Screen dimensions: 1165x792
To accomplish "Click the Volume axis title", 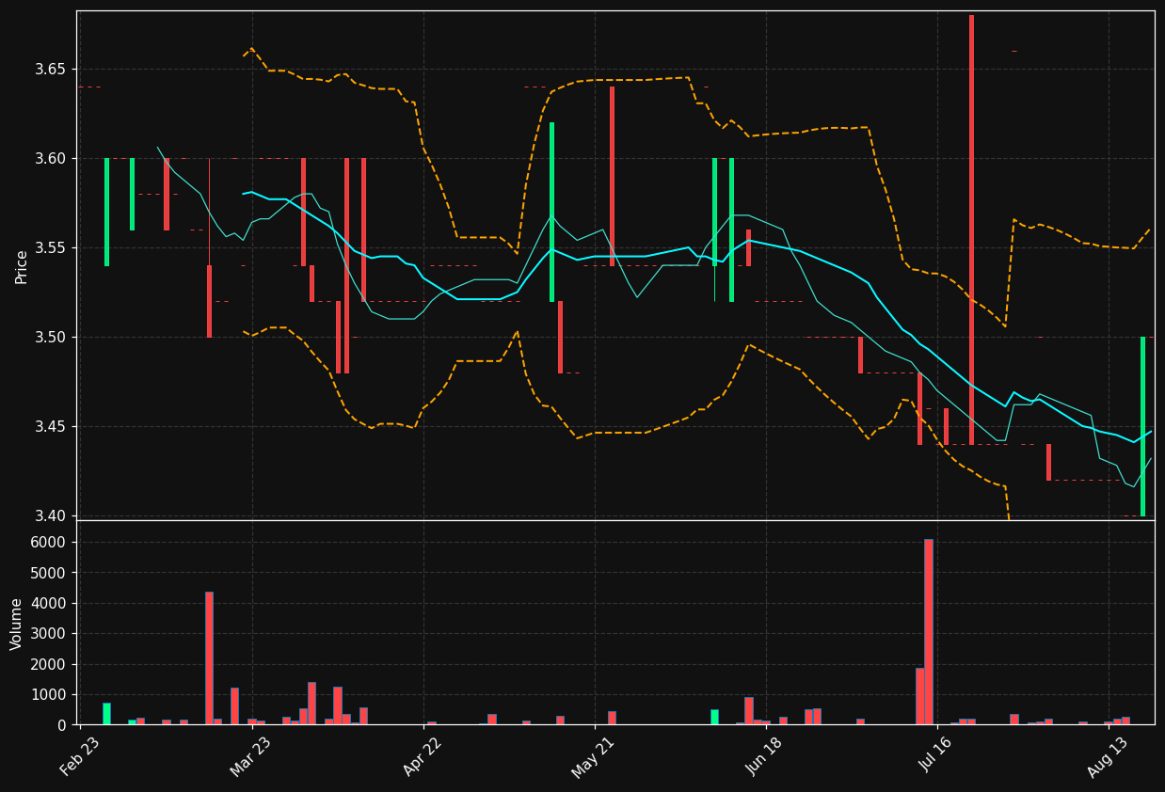I will [17, 624].
